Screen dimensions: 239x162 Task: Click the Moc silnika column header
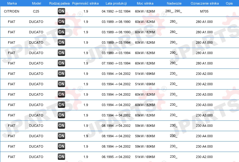[145, 3]
